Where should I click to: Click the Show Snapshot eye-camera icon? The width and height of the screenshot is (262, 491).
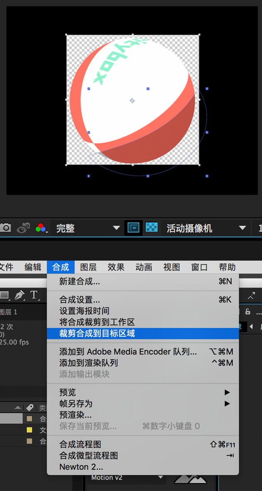point(24,227)
